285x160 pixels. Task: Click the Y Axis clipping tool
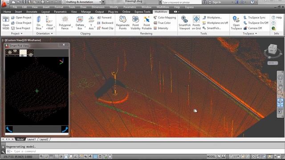click(91, 23)
